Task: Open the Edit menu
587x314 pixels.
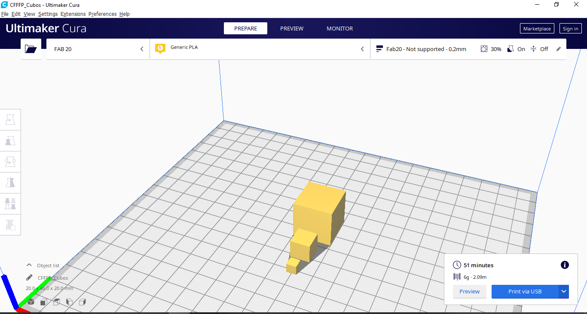Action: (x=16, y=14)
